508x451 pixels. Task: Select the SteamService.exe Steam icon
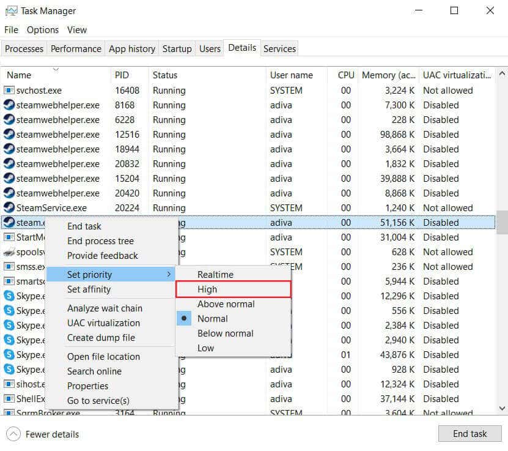click(x=9, y=207)
